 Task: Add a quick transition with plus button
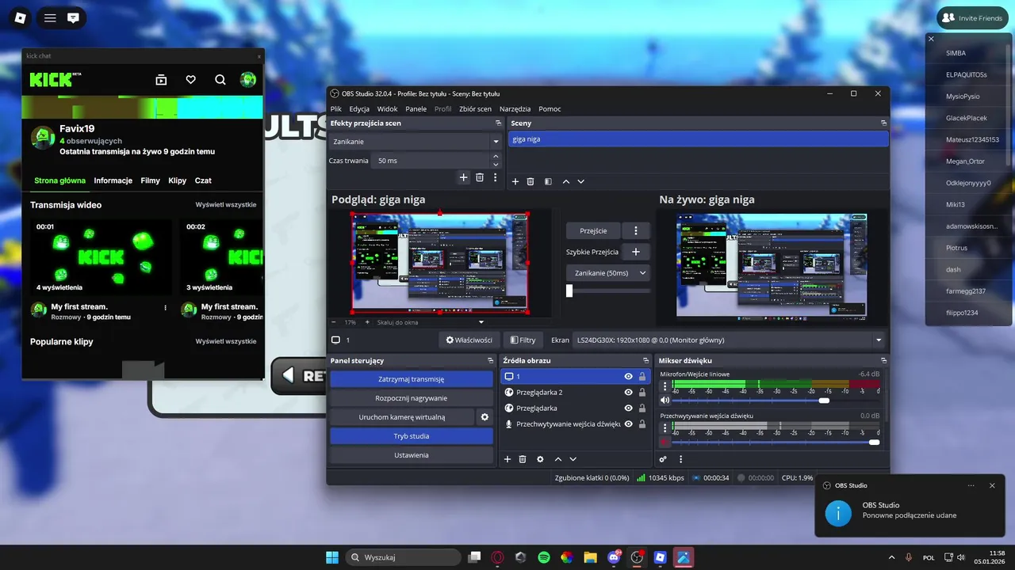coord(635,252)
